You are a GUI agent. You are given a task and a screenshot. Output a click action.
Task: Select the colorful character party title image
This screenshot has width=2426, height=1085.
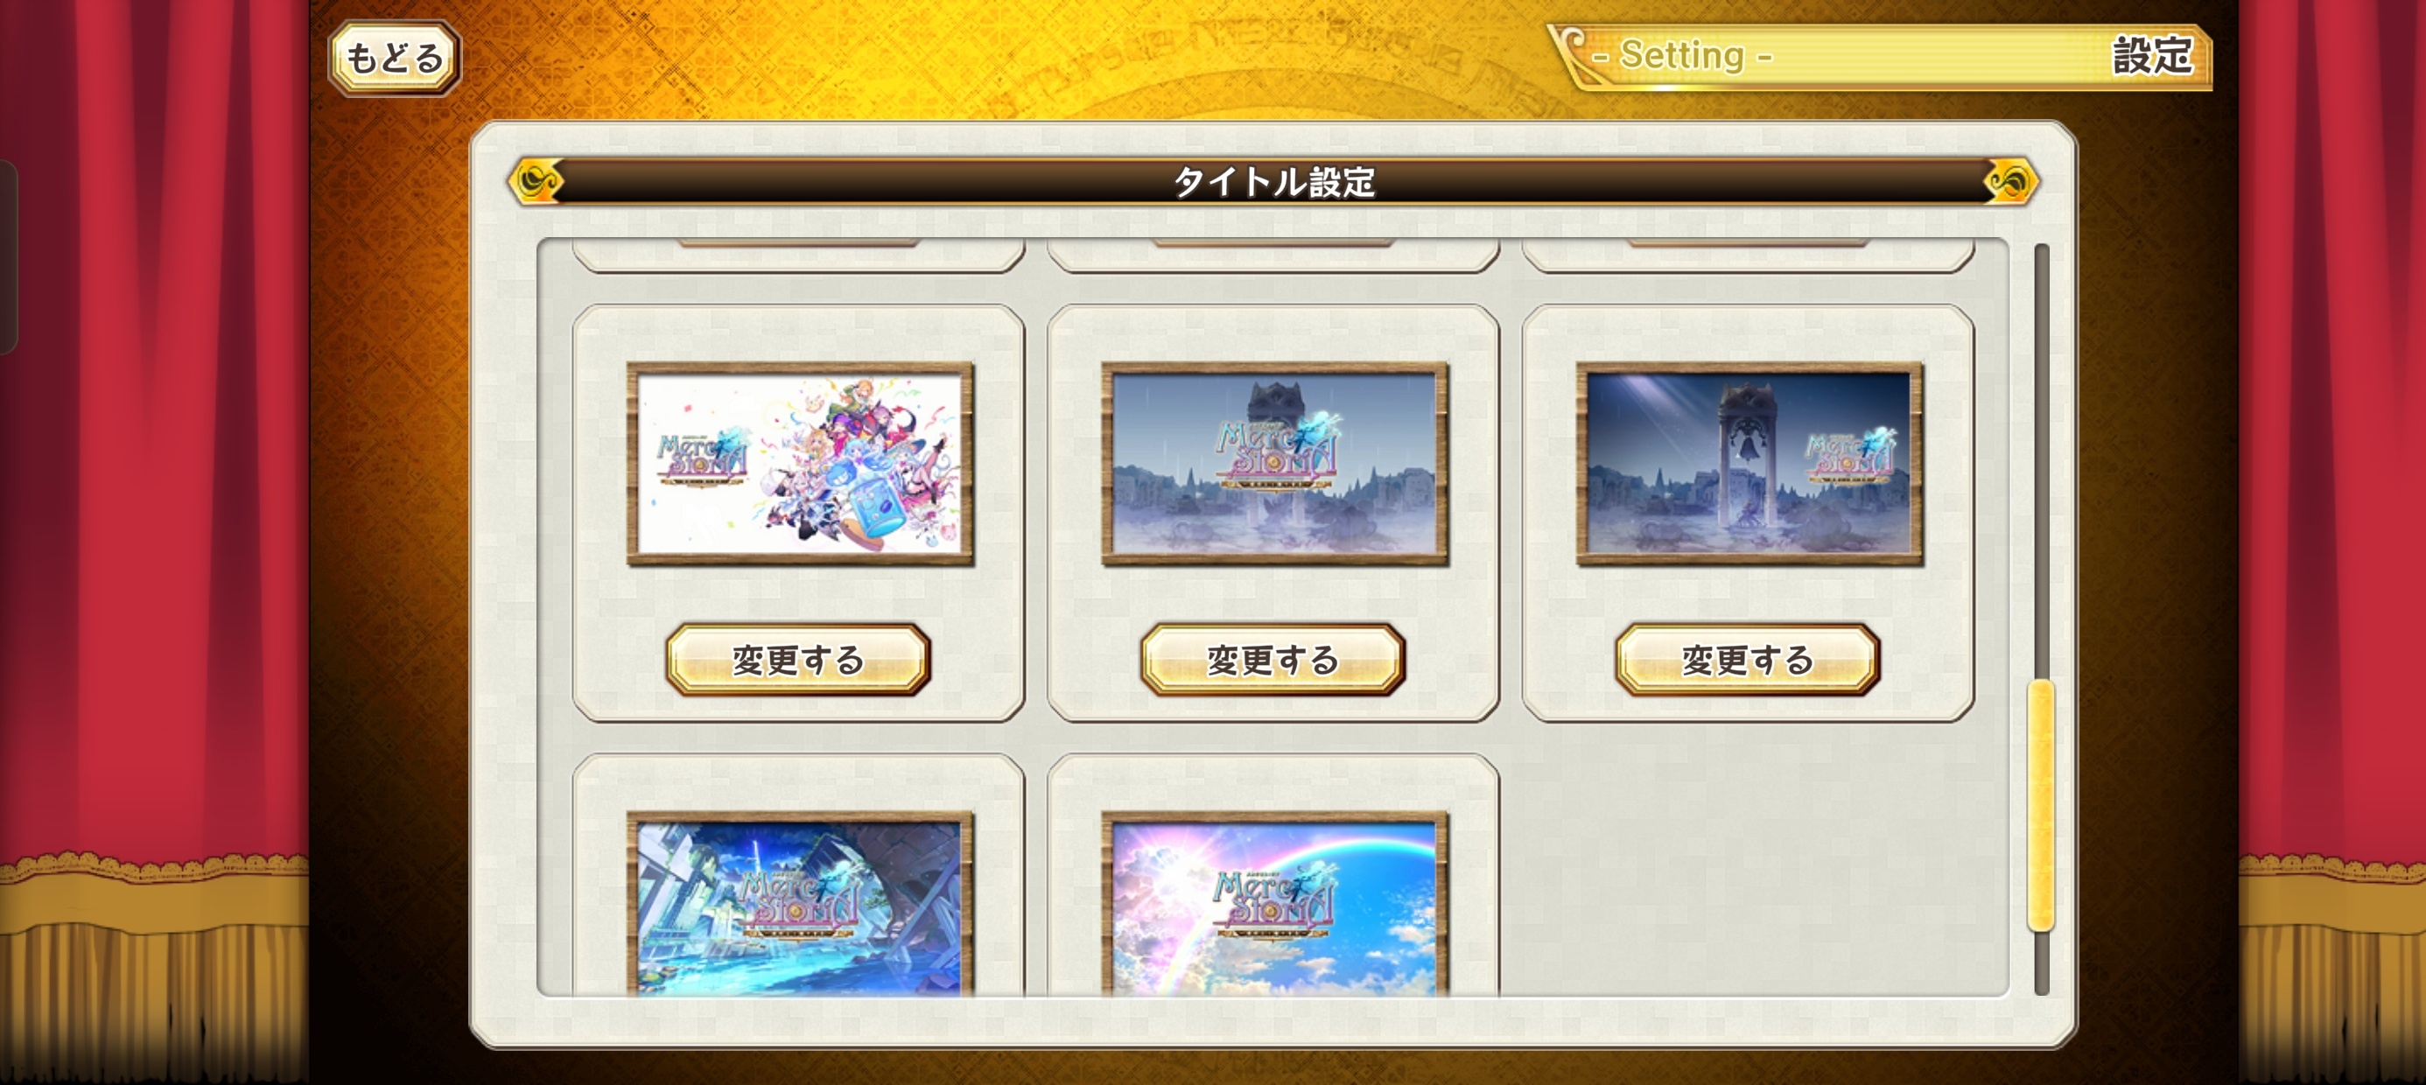(x=801, y=465)
